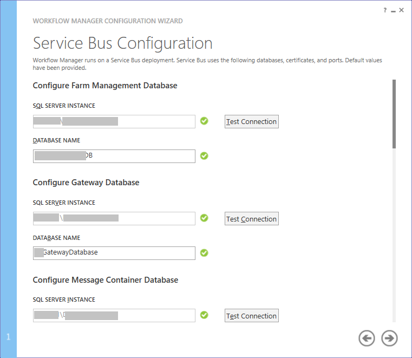Click step number 1 in the blue sidebar
The image size is (412, 358).
pyautogui.click(x=8, y=337)
